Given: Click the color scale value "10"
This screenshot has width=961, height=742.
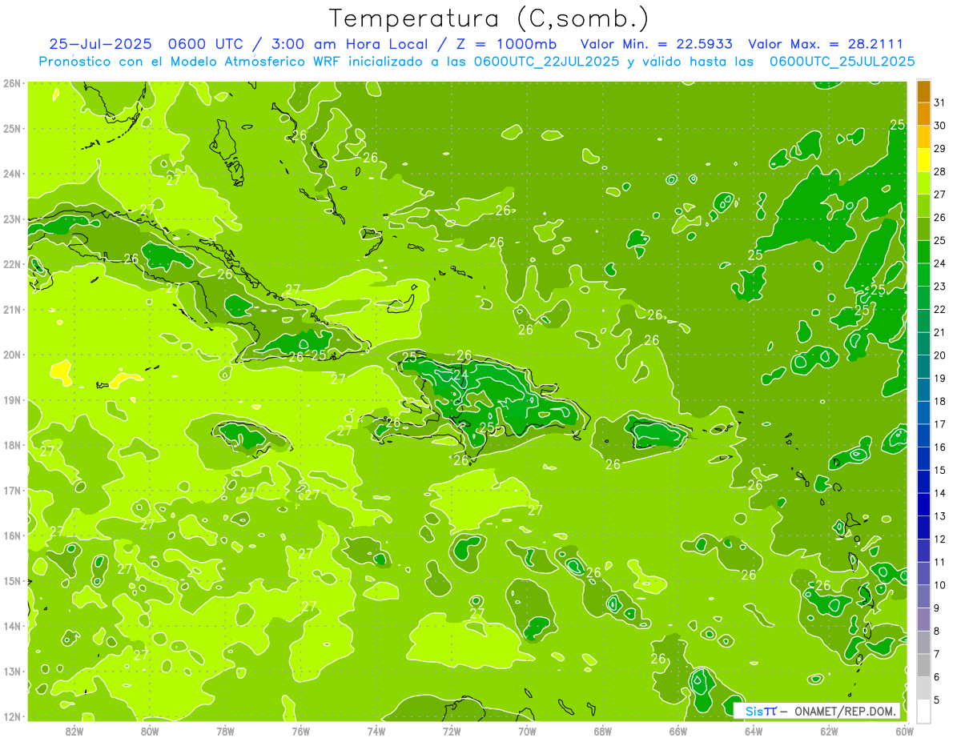Looking at the screenshot, I should [940, 585].
